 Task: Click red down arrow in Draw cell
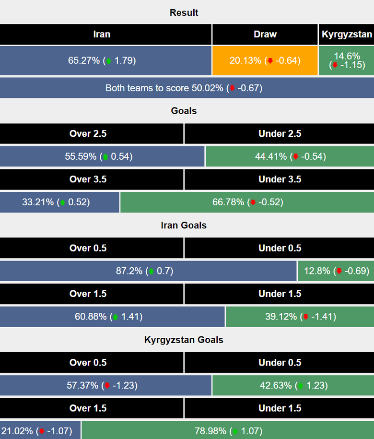click(270, 61)
